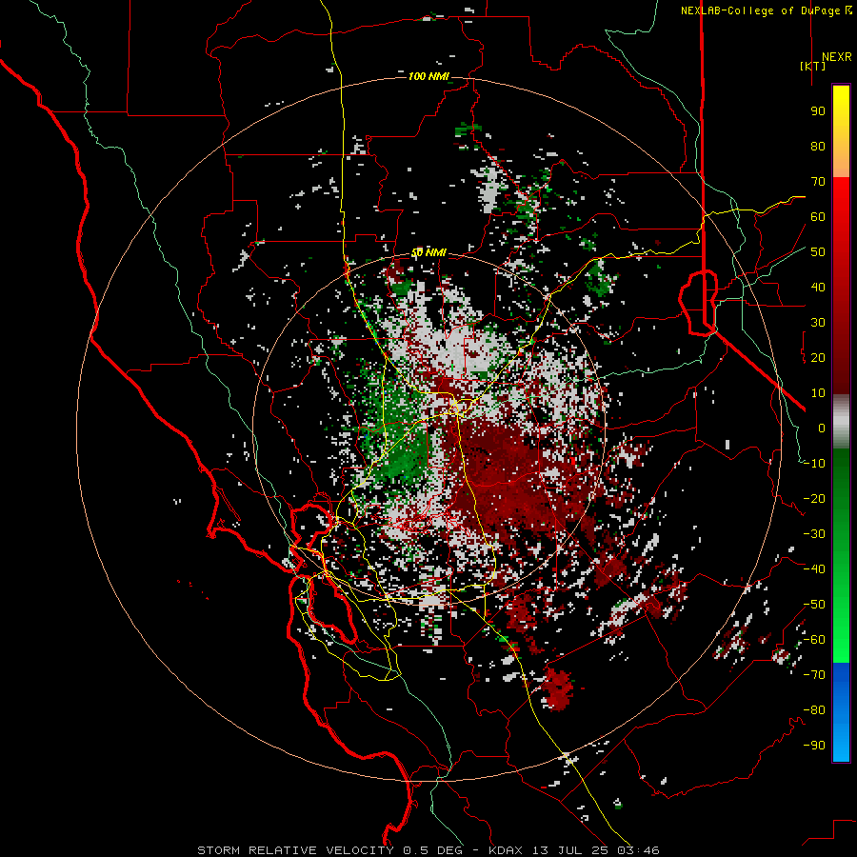Click the NEXR label above the color scale
The image size is (857, 857).
(x=837, y=57)
